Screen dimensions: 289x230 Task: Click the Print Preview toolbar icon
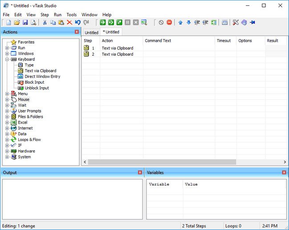click(33, 22)
